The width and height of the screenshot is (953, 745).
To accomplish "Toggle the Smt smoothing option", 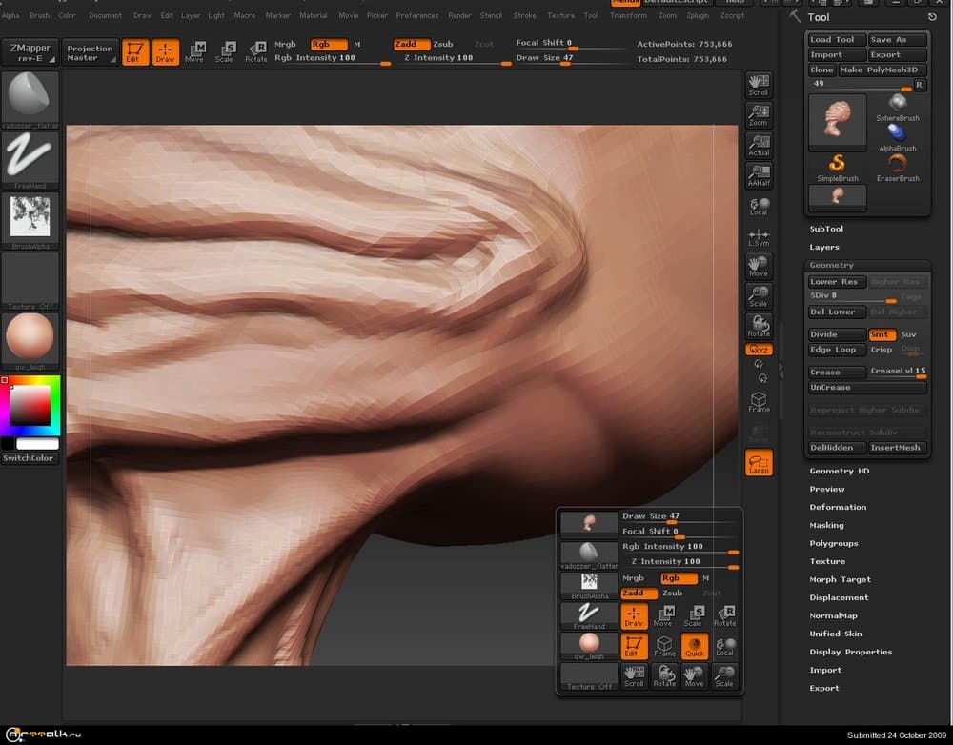I will tap(882, 334).
